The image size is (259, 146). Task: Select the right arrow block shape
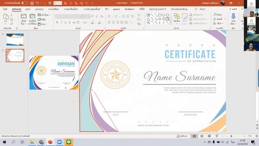(160, 19)
